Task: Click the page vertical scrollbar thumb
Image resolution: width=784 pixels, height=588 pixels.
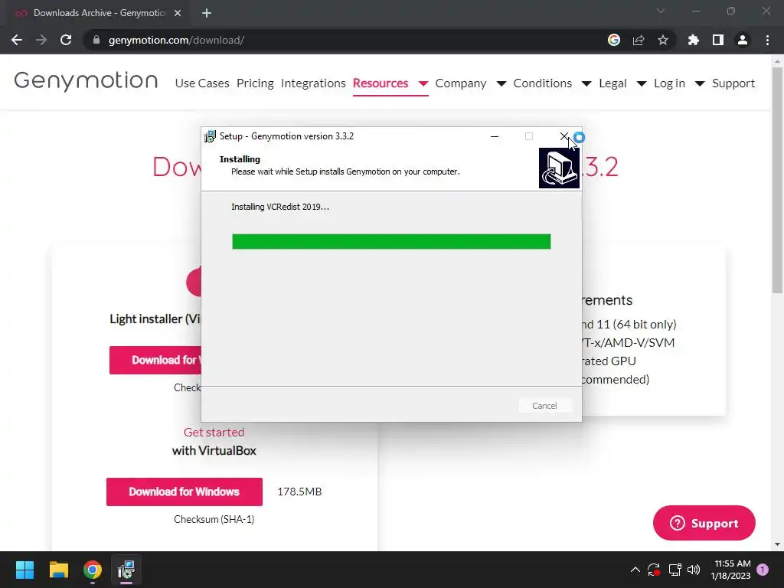Action: 777,180
